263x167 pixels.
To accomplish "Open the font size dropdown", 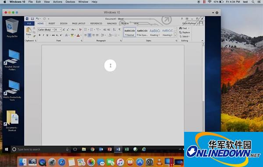I will click(x=60, y=29).
